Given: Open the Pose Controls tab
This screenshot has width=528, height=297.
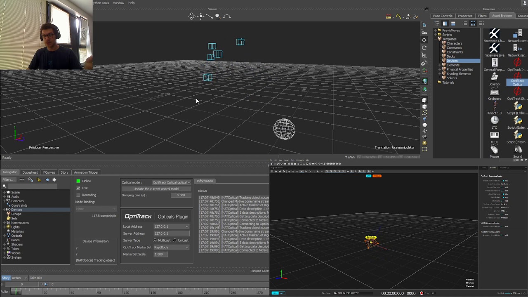Looking at the screenshot, I should click(443, 16).
